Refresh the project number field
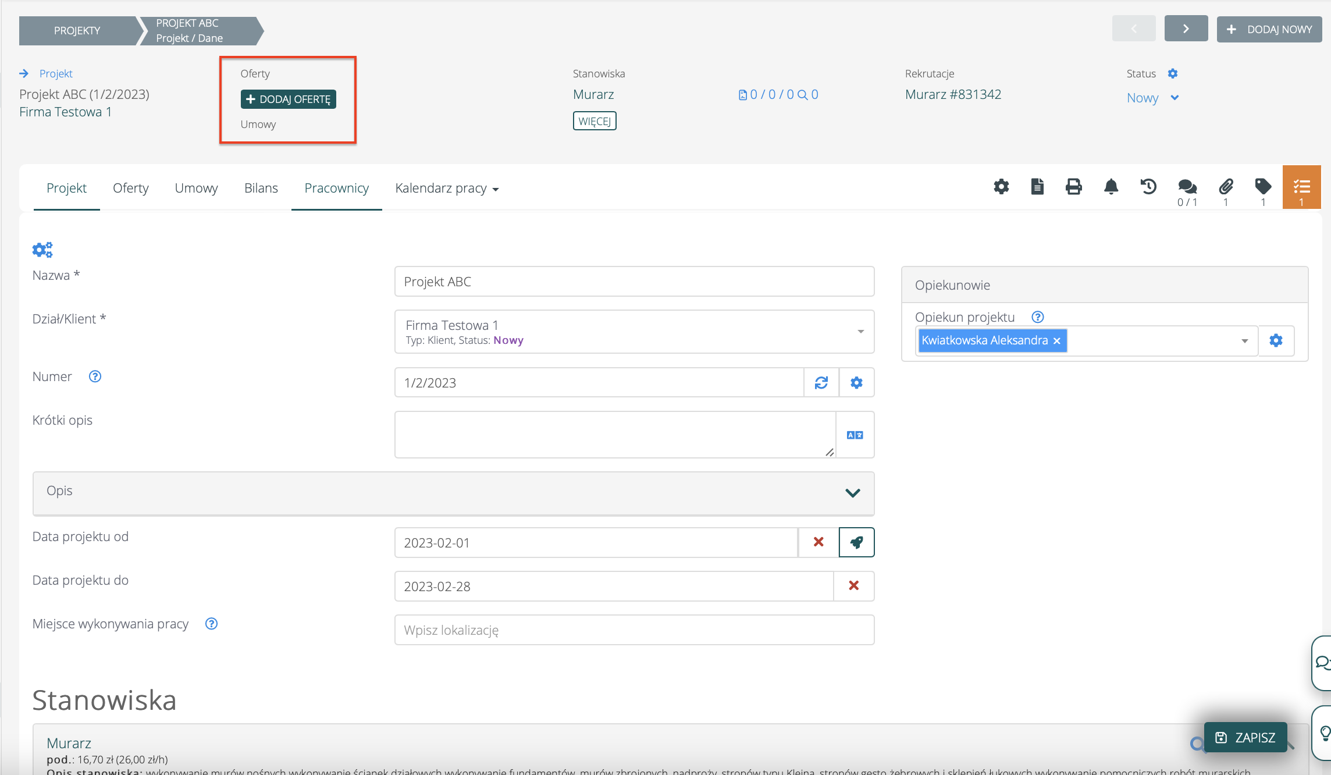The height and width of the screenshot is (775, 1331). tap(821, 383)
